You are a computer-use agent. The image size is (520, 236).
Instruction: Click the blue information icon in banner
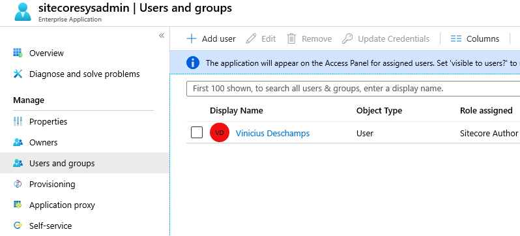tap(193, 63)
